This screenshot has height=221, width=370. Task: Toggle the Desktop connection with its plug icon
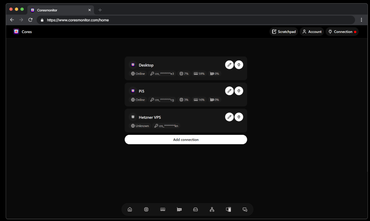[239, 64]
